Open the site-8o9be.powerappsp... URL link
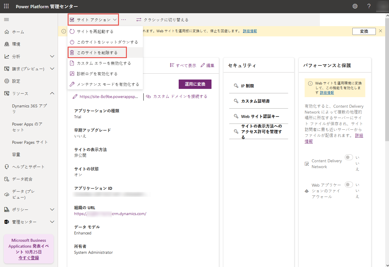 coord(109,97)
